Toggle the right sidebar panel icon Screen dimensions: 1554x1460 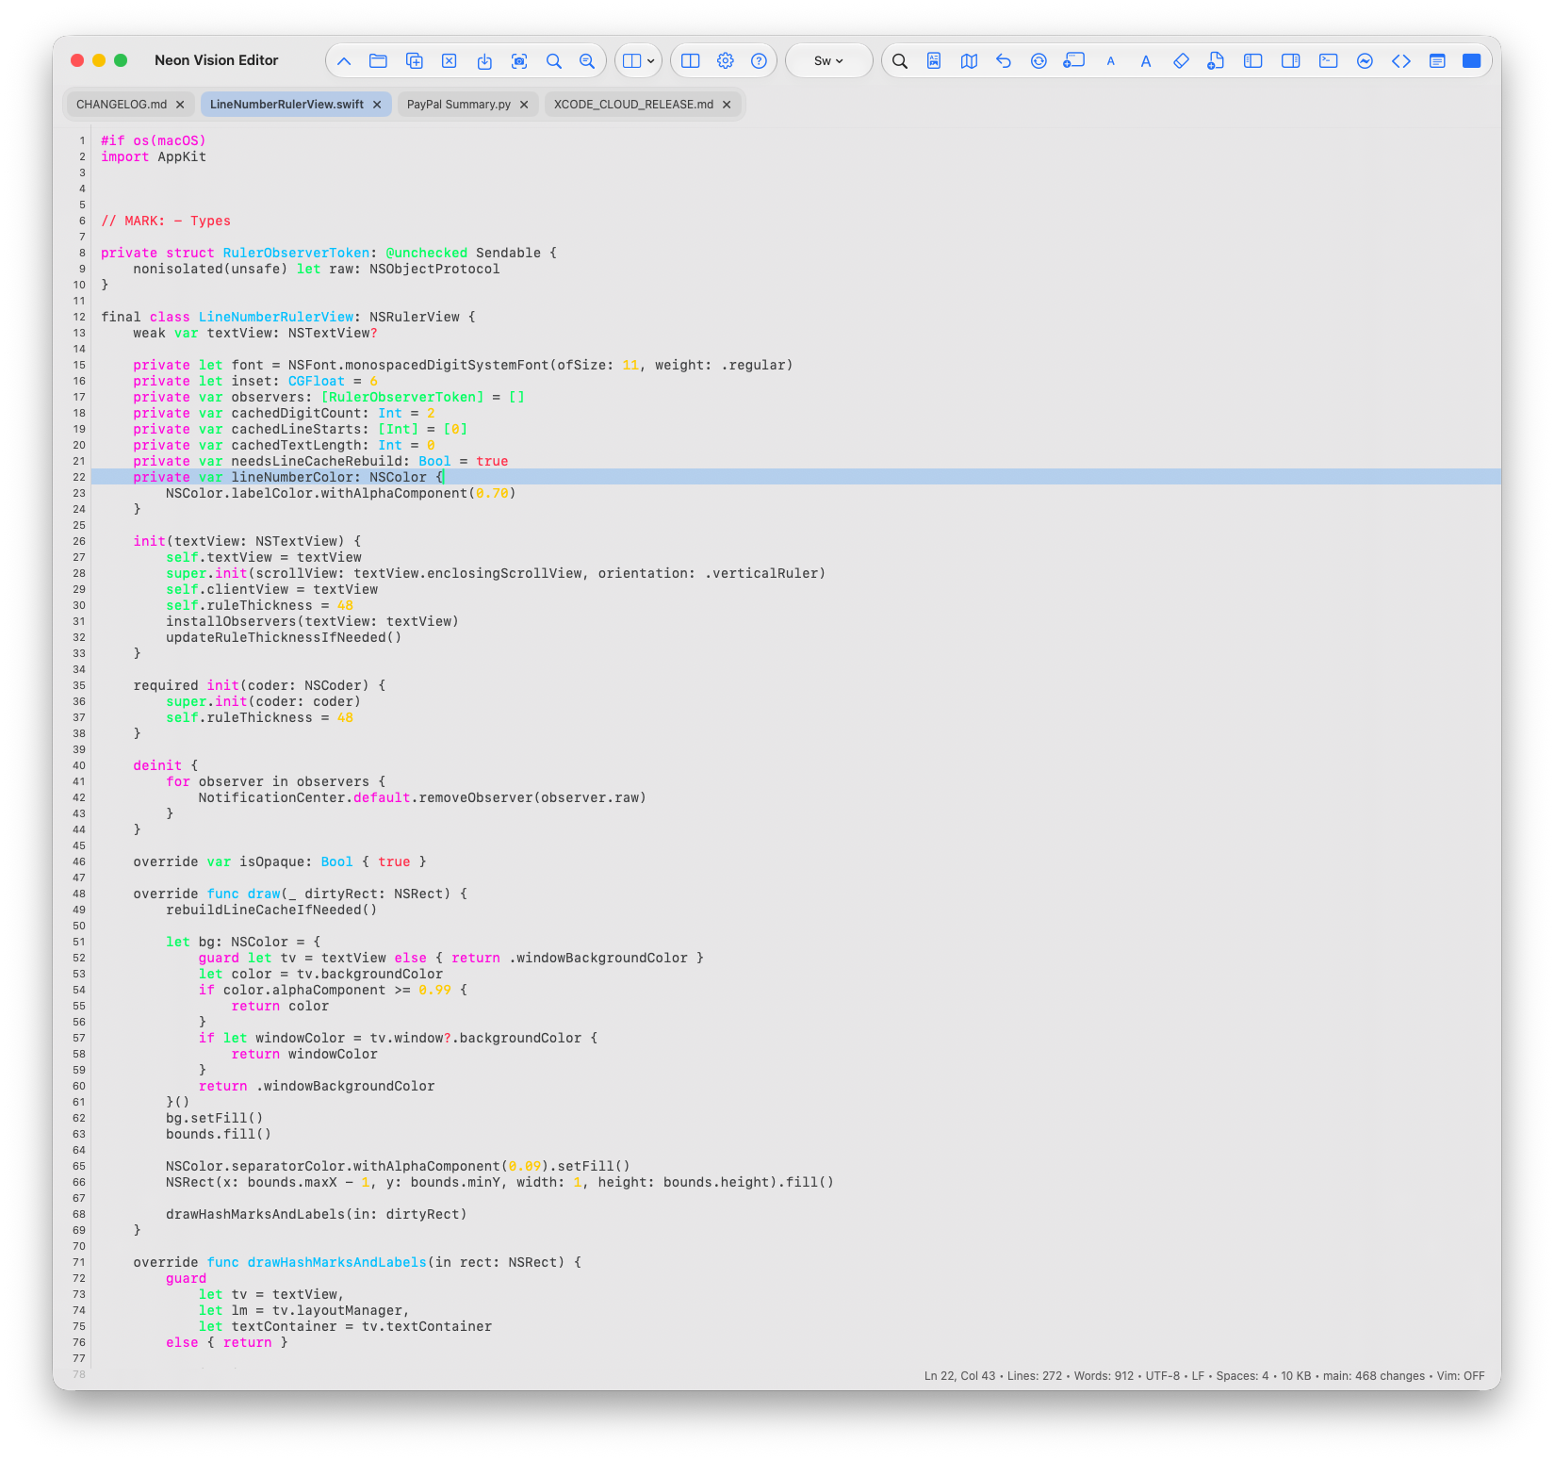pos(1291,61)
